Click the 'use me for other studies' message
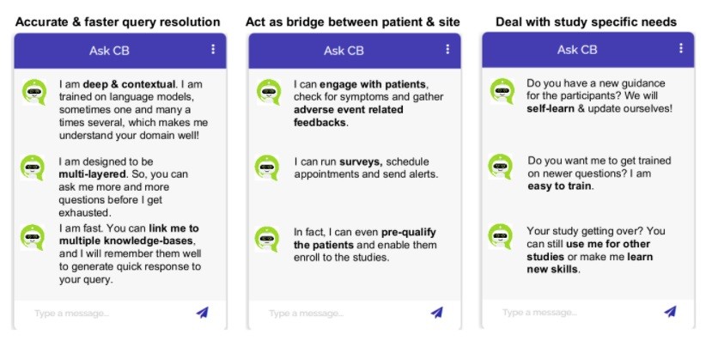The height and width of the screenshot is (347, 706). pyautogui.click(x=595, y=250)
